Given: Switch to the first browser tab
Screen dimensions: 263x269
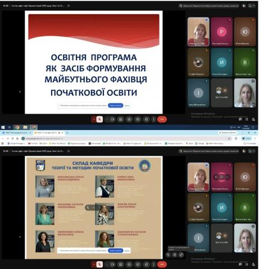Looking at the screenshot, I should click(x=16, y=133).
